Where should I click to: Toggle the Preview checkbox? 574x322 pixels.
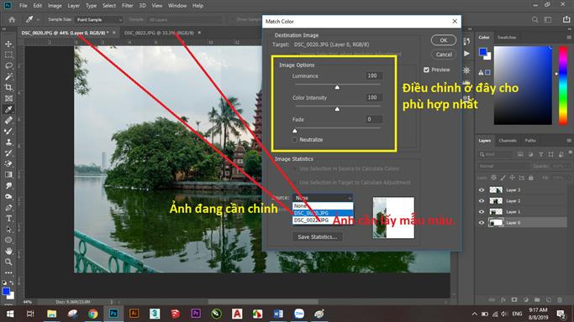(x=426, y=70)
